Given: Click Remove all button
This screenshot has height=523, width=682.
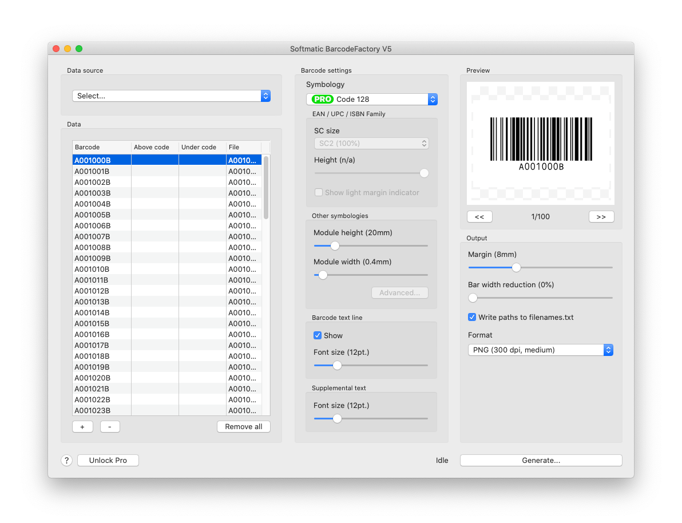Looking at the screenshot, I should click(243, 427).
